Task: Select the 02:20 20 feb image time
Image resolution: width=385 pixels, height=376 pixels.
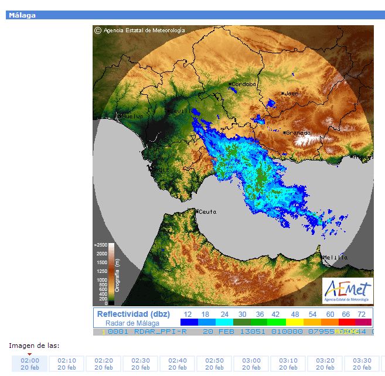Action: click(103, 364)
